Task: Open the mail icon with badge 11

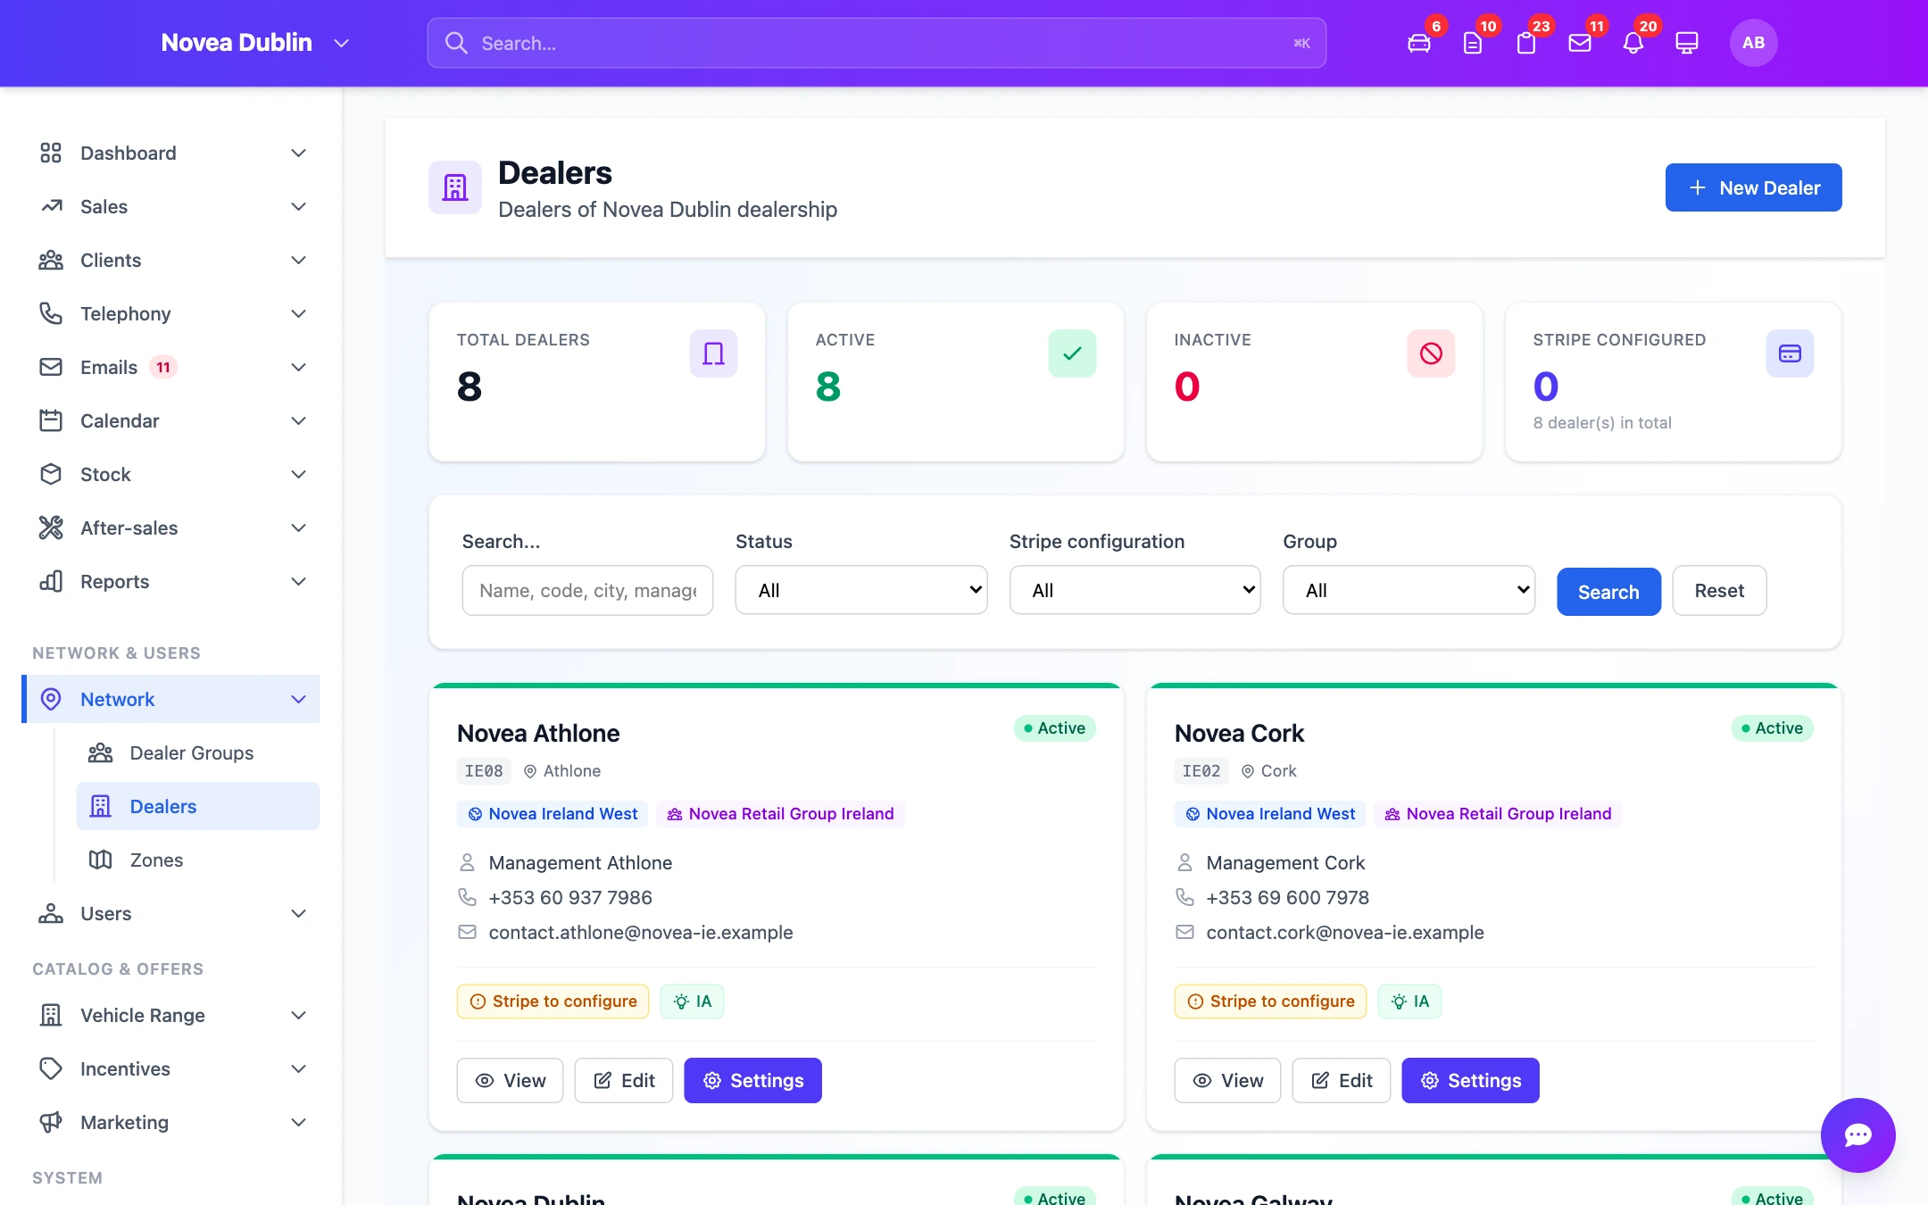Action: coord(1580,43)
